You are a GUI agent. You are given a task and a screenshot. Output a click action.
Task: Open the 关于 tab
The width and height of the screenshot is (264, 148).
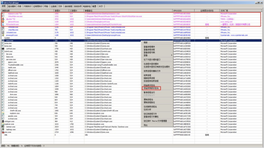(100, 6)
